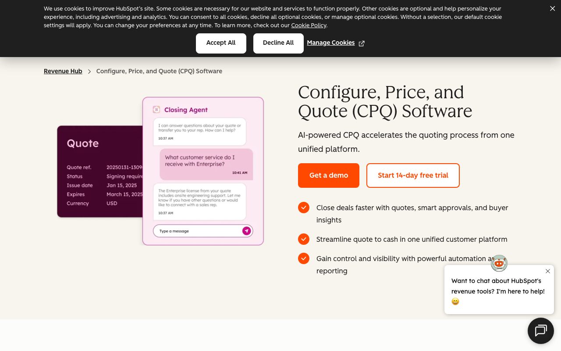The height and width of the screenshot is (351, 561).
Task: Click 'Streamline quote to cash' bullet text
Action: [x=412, y=239]
